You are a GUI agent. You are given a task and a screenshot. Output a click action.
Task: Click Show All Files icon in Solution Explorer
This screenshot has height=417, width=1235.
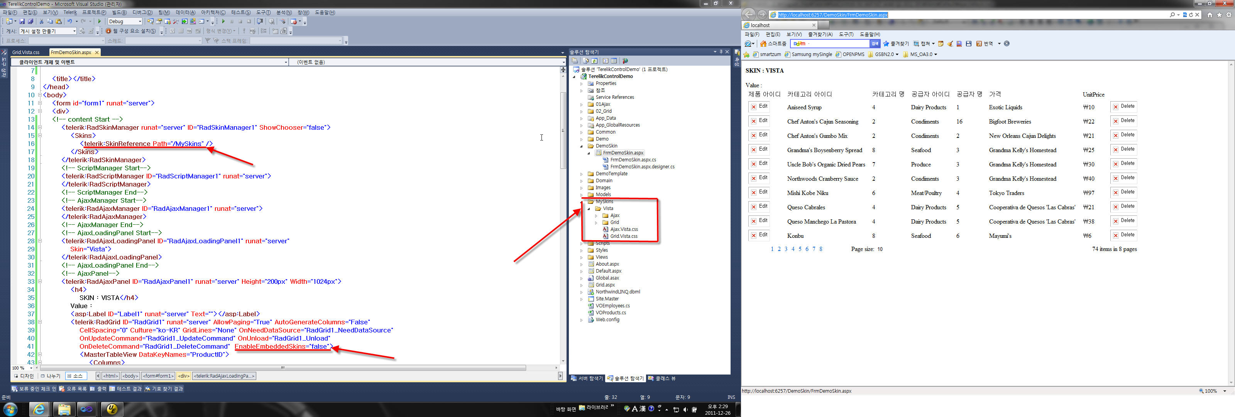[x=586, y=61]
